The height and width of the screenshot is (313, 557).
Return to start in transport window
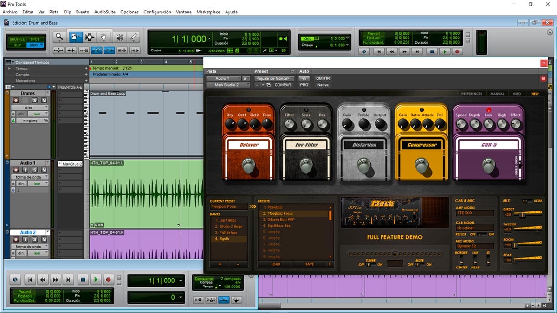point(30,280)
